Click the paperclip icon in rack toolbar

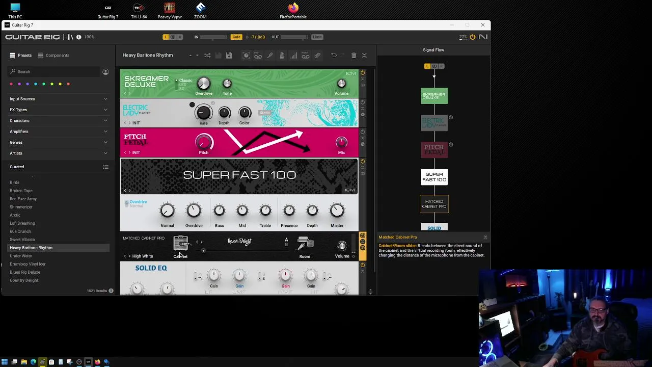point(317,56)
